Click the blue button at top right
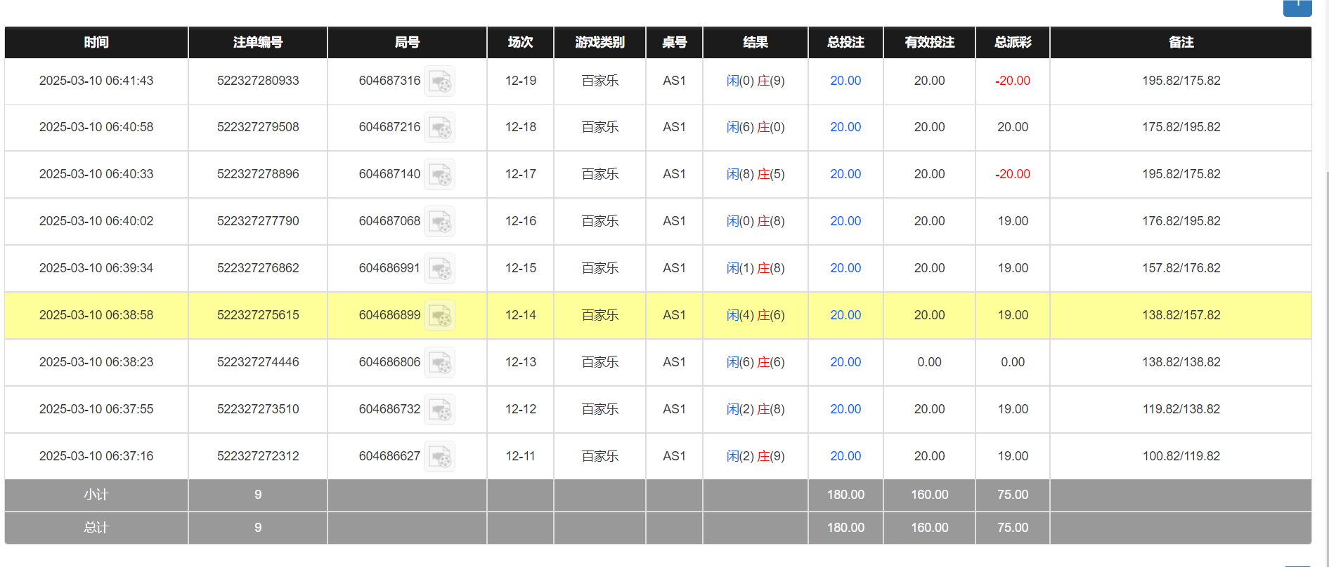Image resolution: width=1329 pixels, height=567 pixels. (x=1297, y=6)
